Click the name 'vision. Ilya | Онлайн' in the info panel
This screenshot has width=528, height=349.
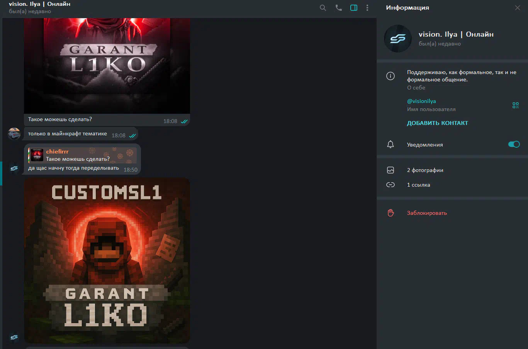click(x=456, y=34)
